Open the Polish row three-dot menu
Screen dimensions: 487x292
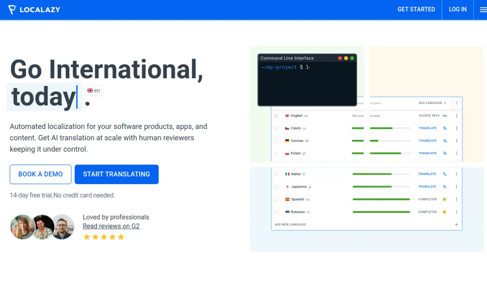pos(457,153)
